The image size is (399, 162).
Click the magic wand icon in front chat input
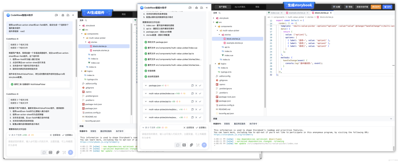[x=198, y=145]
